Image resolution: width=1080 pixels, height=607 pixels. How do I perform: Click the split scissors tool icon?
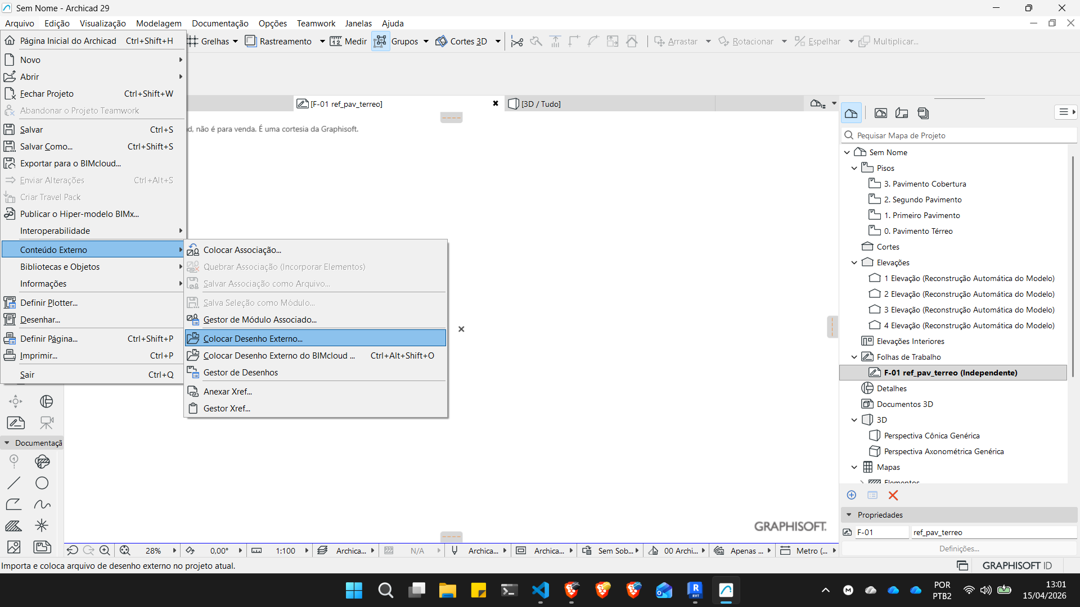[x=517, y=42]
